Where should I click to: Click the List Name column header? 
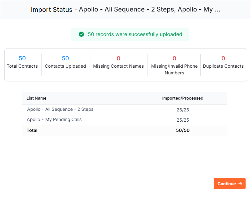[36, 98]
